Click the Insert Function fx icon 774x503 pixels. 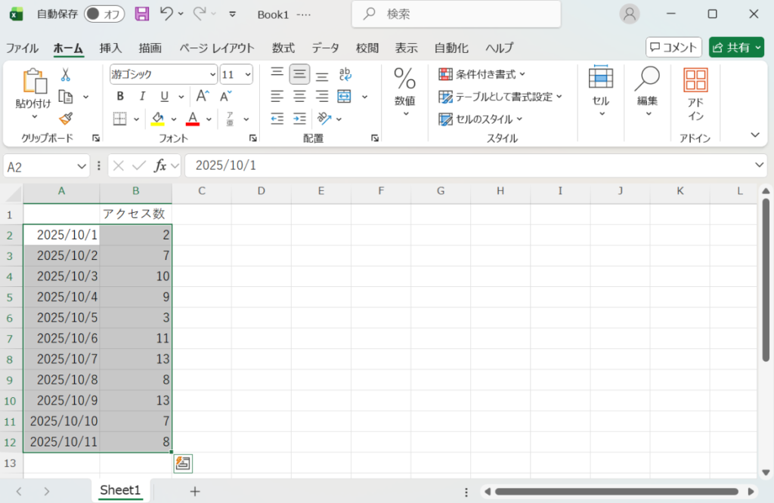click(160, 165)
